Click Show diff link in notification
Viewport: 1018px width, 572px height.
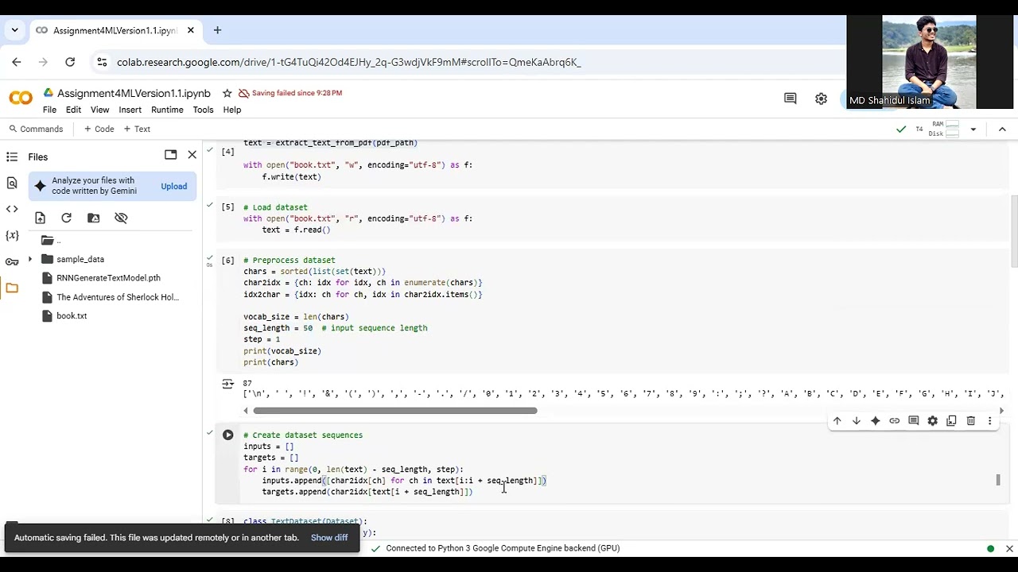[x=329, y=538]
